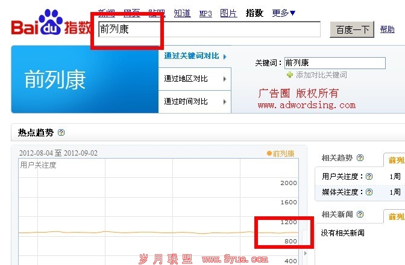Switch to the 知道 tab
The width and height of the screenshot is (405, 265).
pos(182,13)
